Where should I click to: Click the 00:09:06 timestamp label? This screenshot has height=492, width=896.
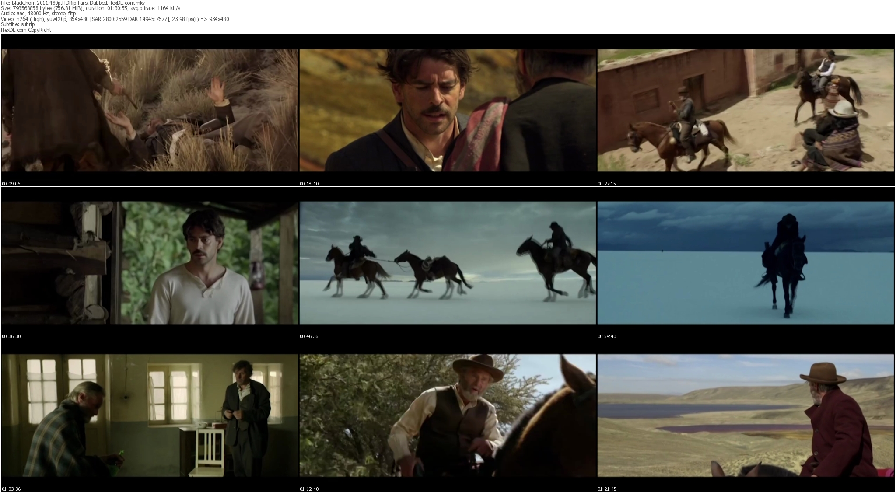(11, 184)
